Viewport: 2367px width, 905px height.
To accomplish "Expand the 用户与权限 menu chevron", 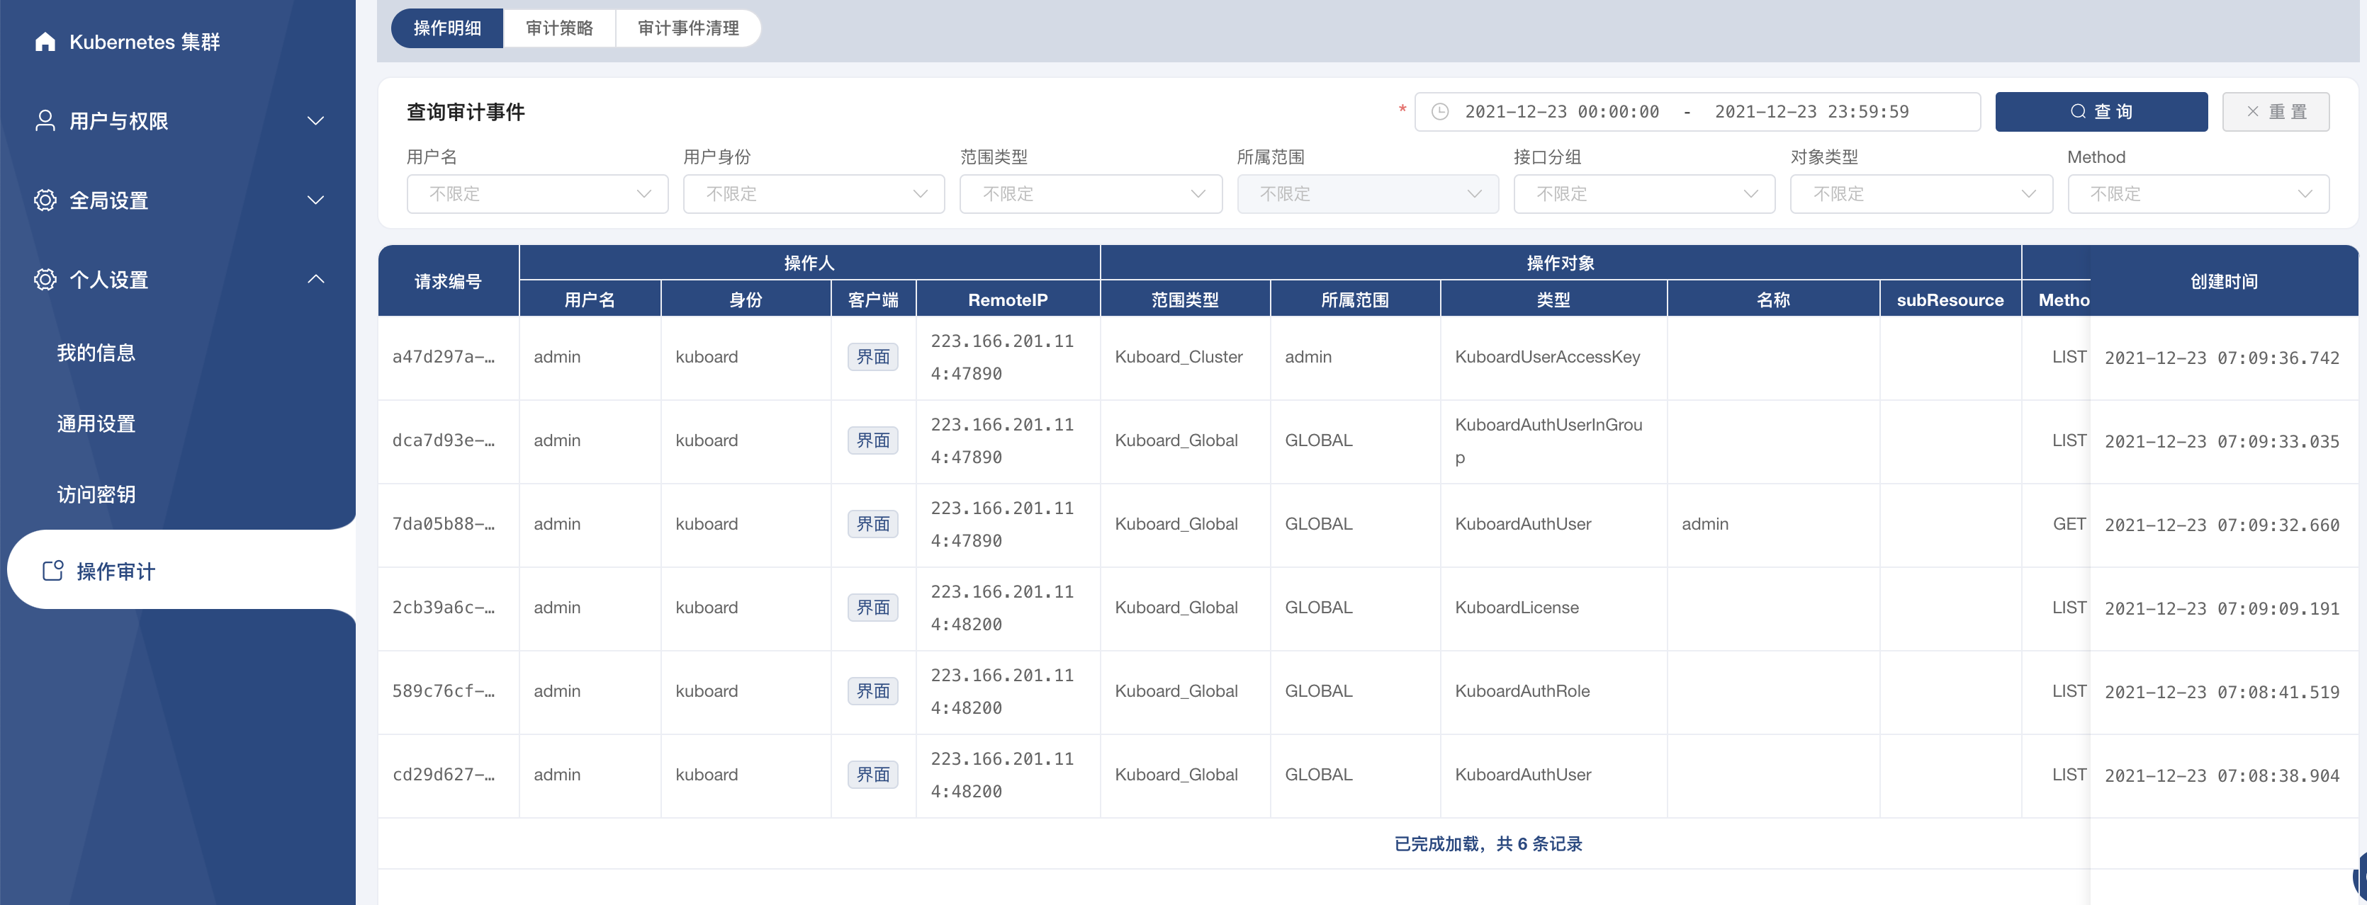I will 315,121.
